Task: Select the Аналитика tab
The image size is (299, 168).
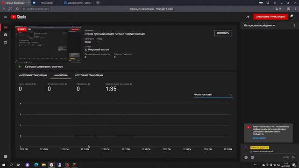Action: coord(61,76)
